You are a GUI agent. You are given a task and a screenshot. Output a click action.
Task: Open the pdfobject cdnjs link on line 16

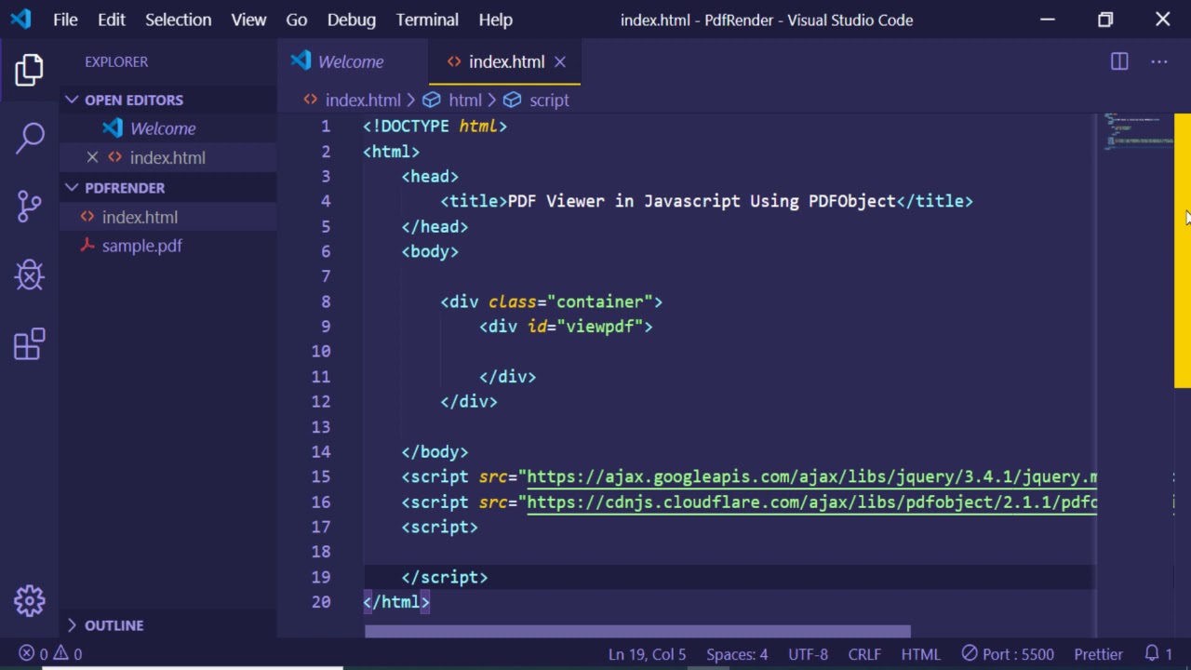tap(812, 502)
